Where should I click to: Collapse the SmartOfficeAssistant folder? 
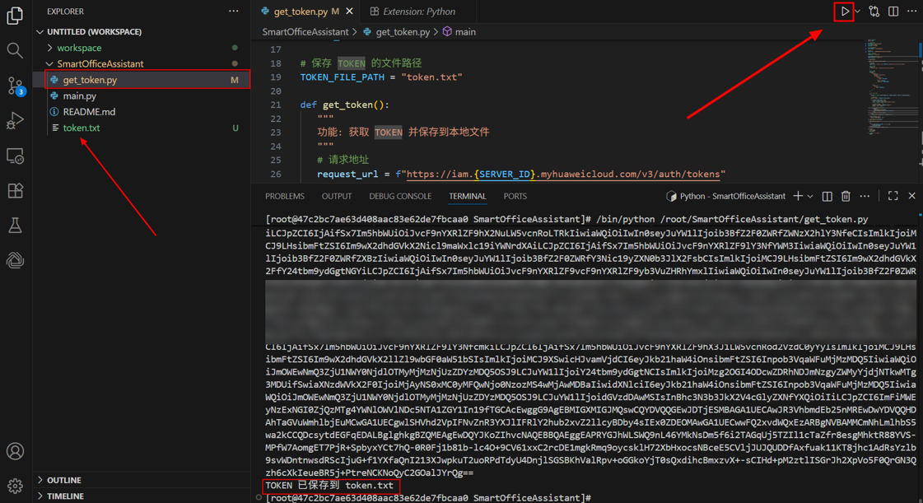(x=99, y=63)
